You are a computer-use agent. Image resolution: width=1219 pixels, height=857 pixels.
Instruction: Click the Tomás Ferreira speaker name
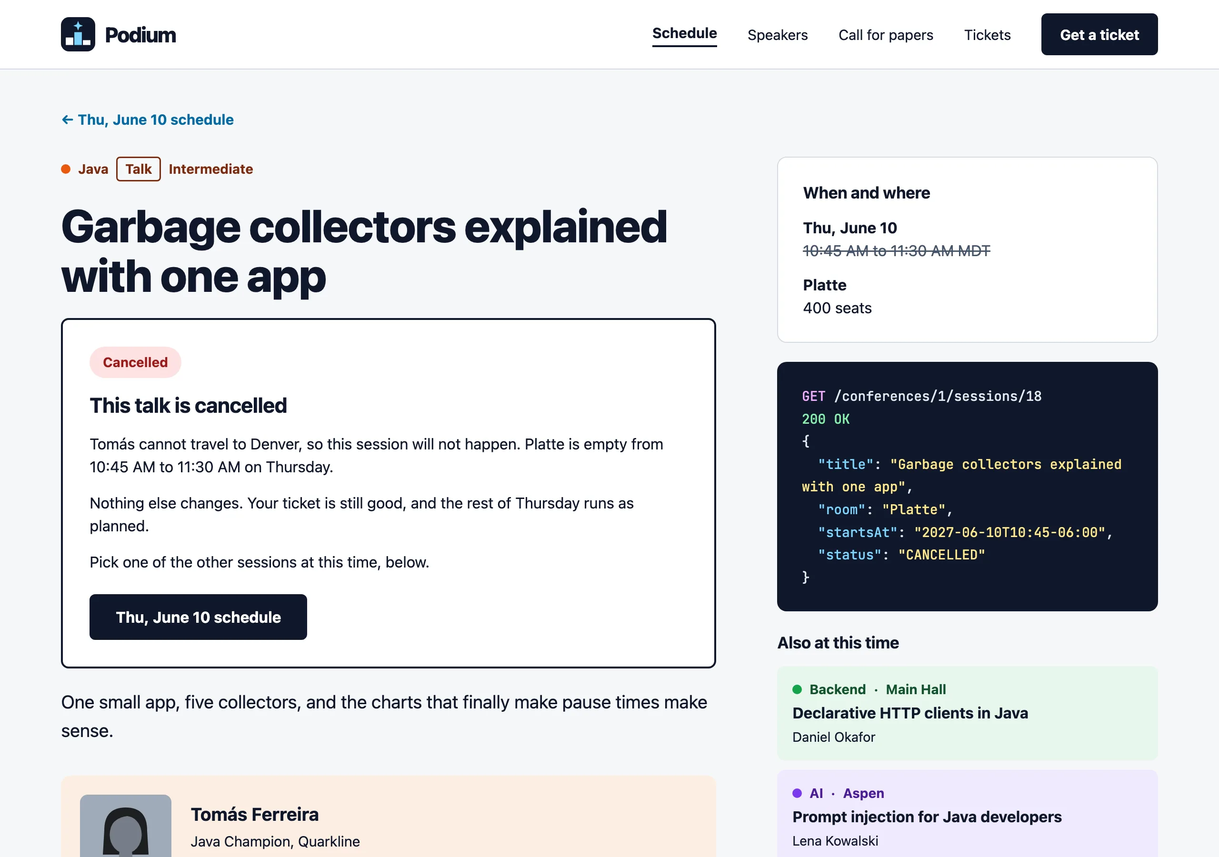tap(254, 815)
